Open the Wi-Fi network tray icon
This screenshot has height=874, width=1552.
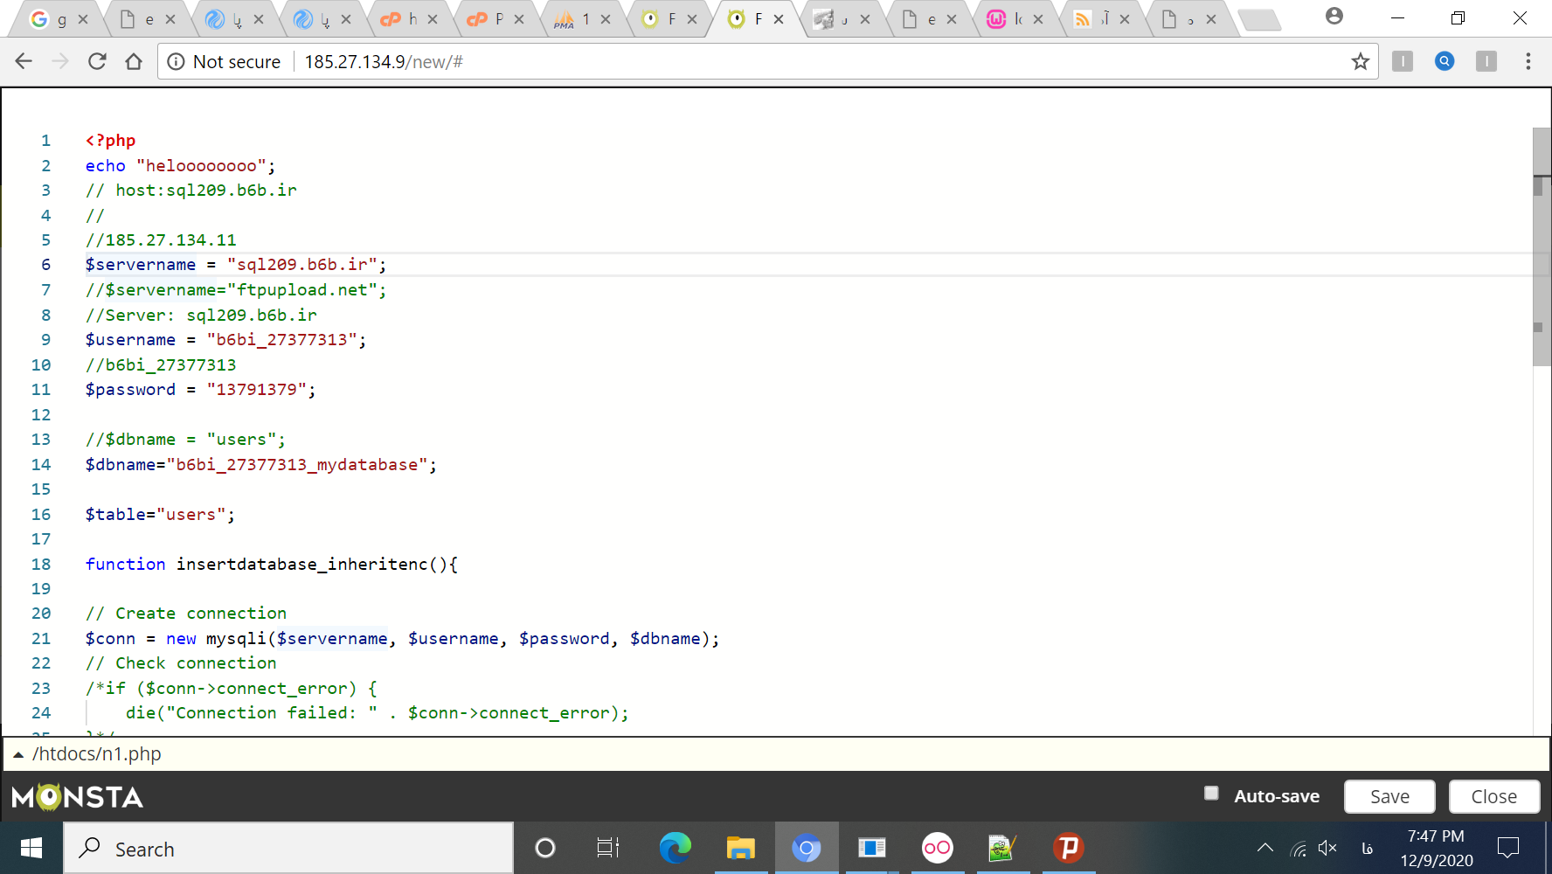pyautogui.click(x=1299, y=848)
